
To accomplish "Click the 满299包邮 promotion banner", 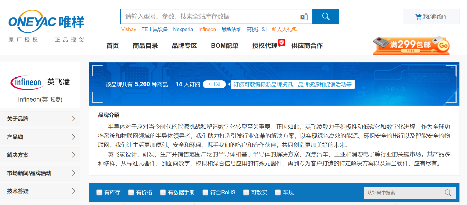I will (411, 45).
